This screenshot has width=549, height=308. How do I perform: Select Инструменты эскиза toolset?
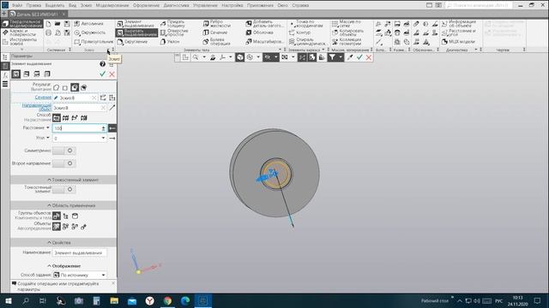(20, 42)
